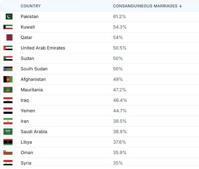Click the Libya flag icon
Image resolution: width=199 pixels, height=169 pixels.
click(8, 142)
